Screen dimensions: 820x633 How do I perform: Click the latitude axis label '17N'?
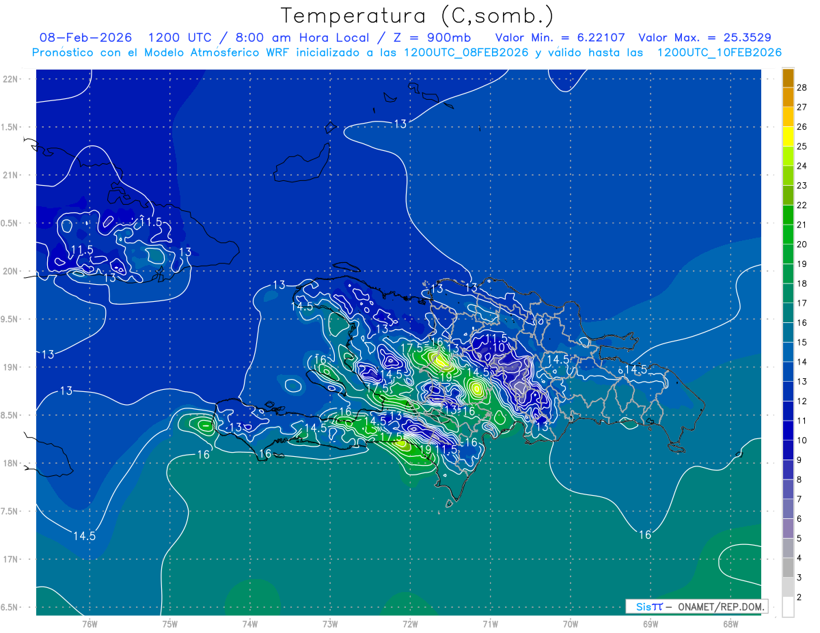coord(11,559)
